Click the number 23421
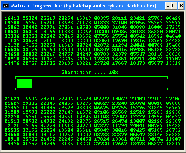 pyautogui.click(x=137, y=18)
